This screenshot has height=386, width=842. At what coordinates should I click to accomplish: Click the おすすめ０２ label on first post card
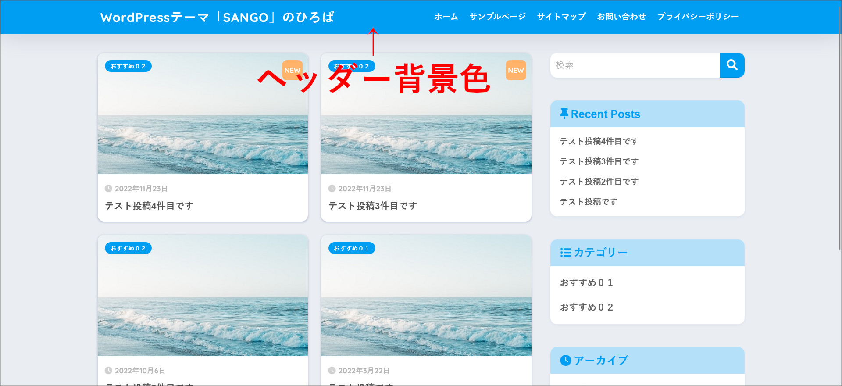pyautogui.click(x=128, y=66)
